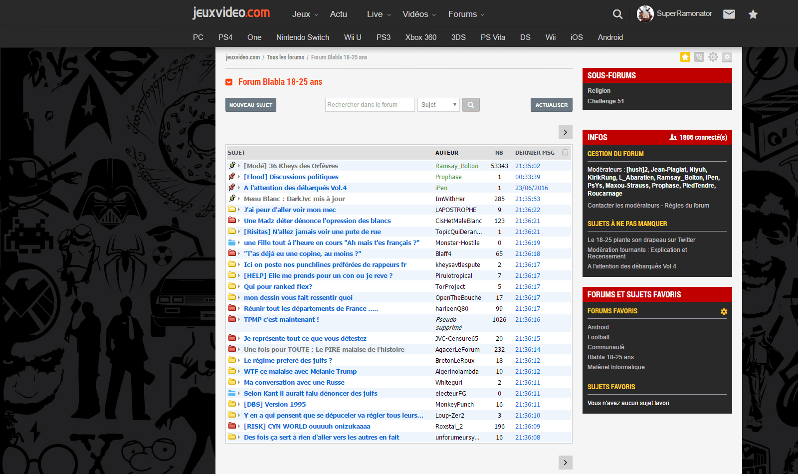Open topic Le régime preferé des juifs ?
The image size is (798, 474).
pyautogui.click(x=288, y=360)
